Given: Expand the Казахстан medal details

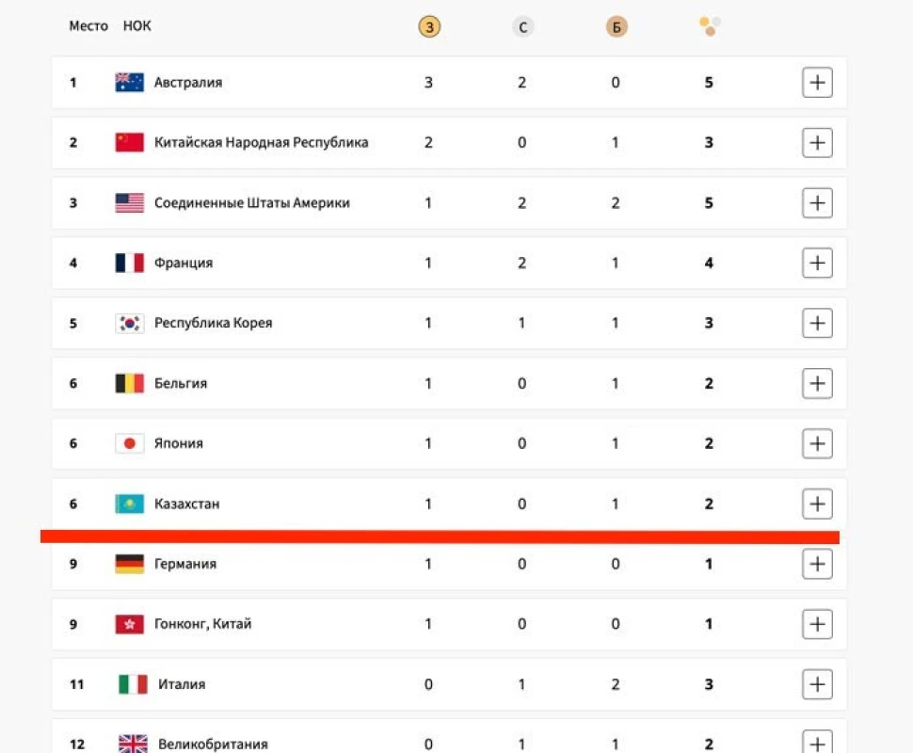Looking at the screenshot, I should pos(817,505).
